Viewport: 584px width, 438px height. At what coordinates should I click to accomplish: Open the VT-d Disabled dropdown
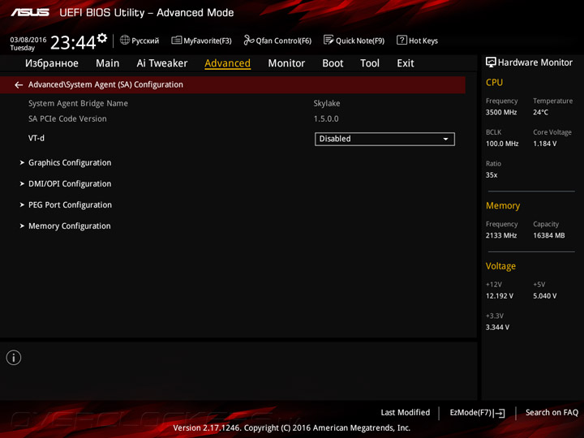384,139
